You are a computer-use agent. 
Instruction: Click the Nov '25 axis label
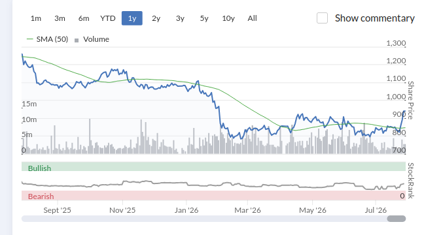(x=122, y=210)
